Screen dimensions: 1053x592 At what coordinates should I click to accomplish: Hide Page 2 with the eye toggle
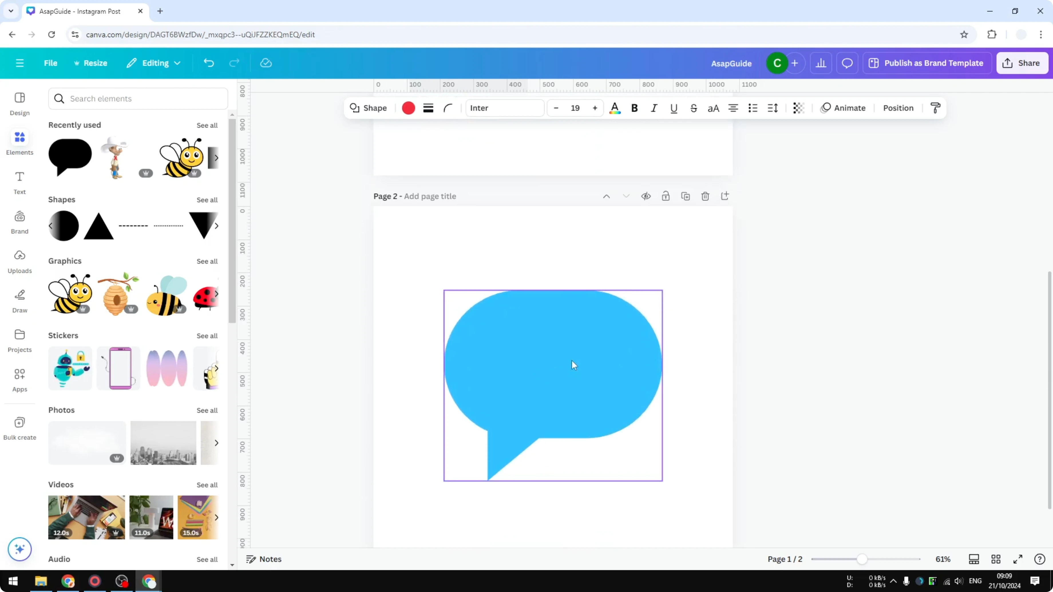[646, 196]
